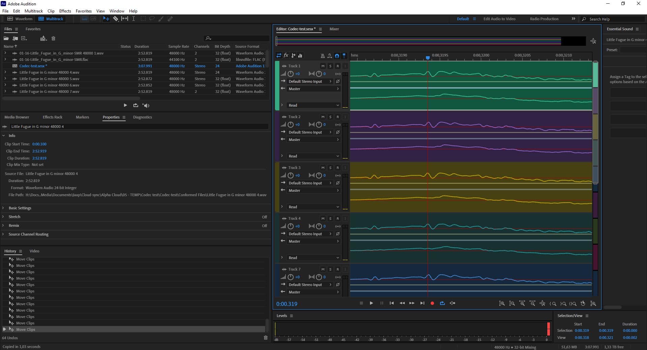
Task: Click the Open File folder icon in Files panel
Action: click(6, 38)
